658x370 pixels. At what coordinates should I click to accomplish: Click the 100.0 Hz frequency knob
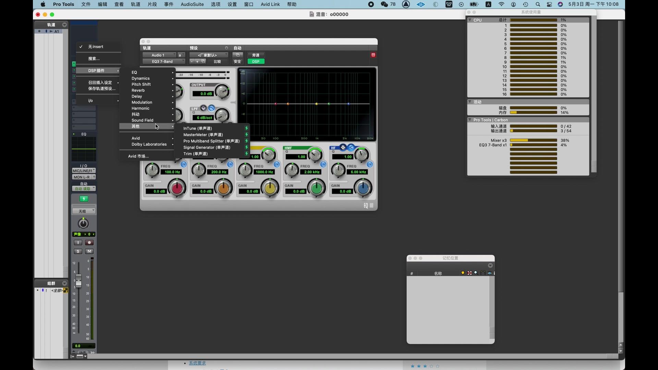(x=152, y=170)
